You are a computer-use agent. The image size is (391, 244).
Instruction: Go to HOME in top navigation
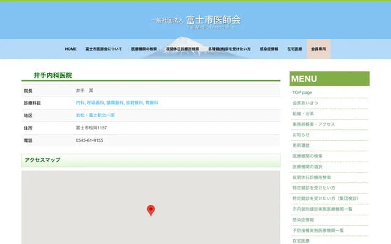point(71,49)
